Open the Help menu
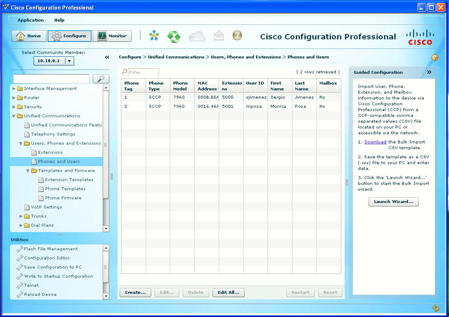 [x=59, y=20]
